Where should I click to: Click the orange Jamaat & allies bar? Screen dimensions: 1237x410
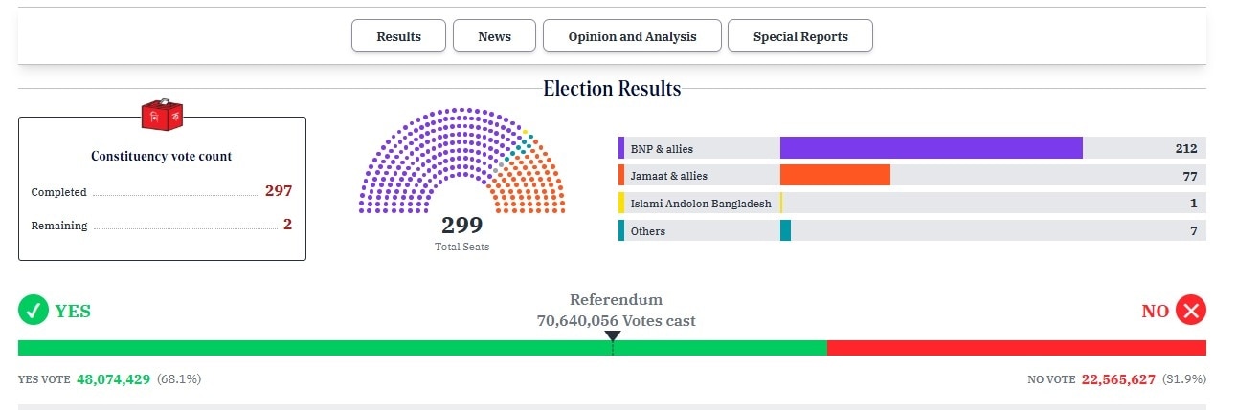click(835, 176)
